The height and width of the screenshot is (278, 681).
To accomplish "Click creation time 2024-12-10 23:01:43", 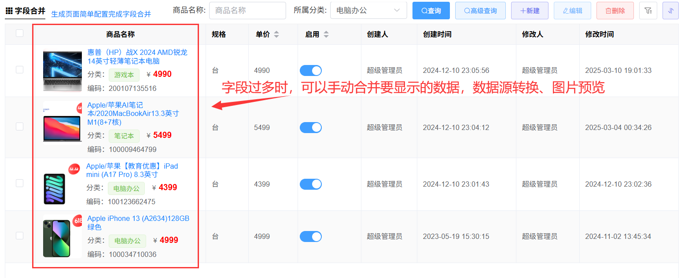I will pyautogui.click(x=456, y=184).
